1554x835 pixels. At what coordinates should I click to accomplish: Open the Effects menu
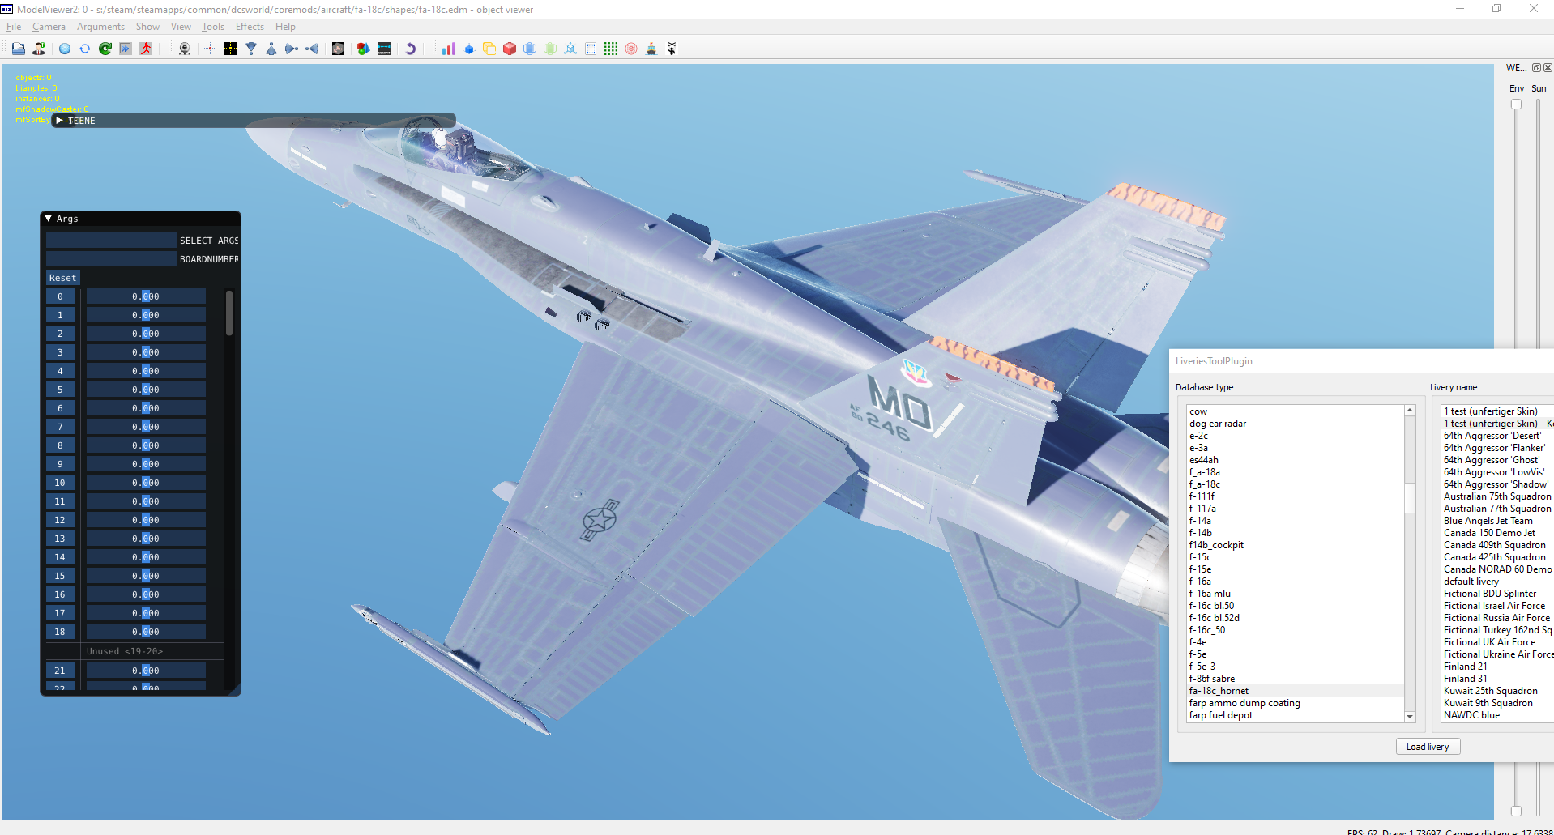[250, 27]
